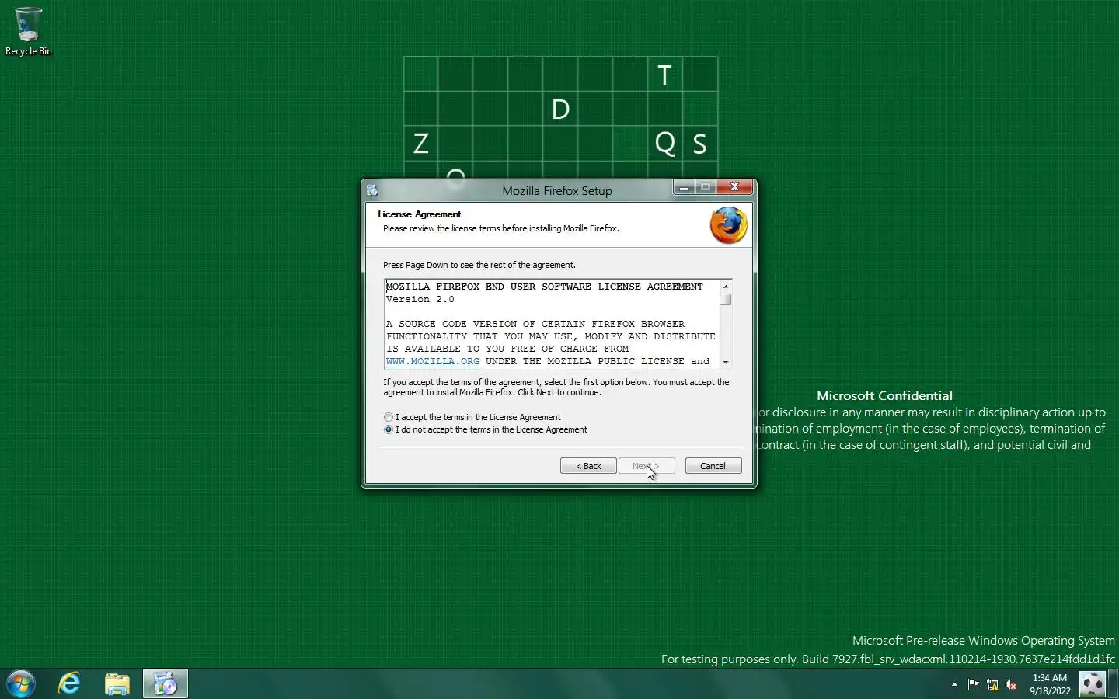Open the clock showing 1:34 AM
Viewport: 1119px width, 699px height.
1050,684
